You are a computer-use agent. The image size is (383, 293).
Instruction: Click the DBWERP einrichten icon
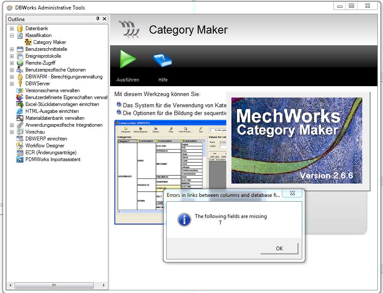coord(20,139)
